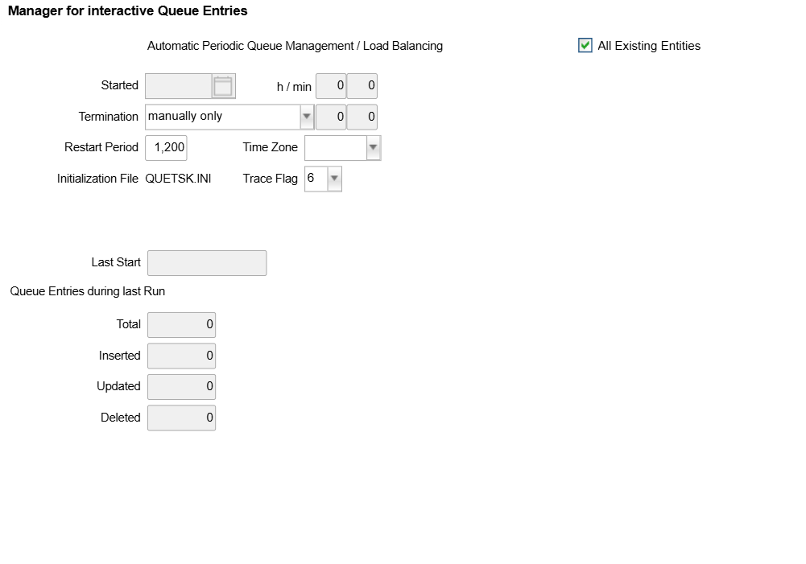The height and width of the screenshot is (564, 806).
Task: Open the Trace Flag dropdown showing 6
Action: (x=335, y=179)
